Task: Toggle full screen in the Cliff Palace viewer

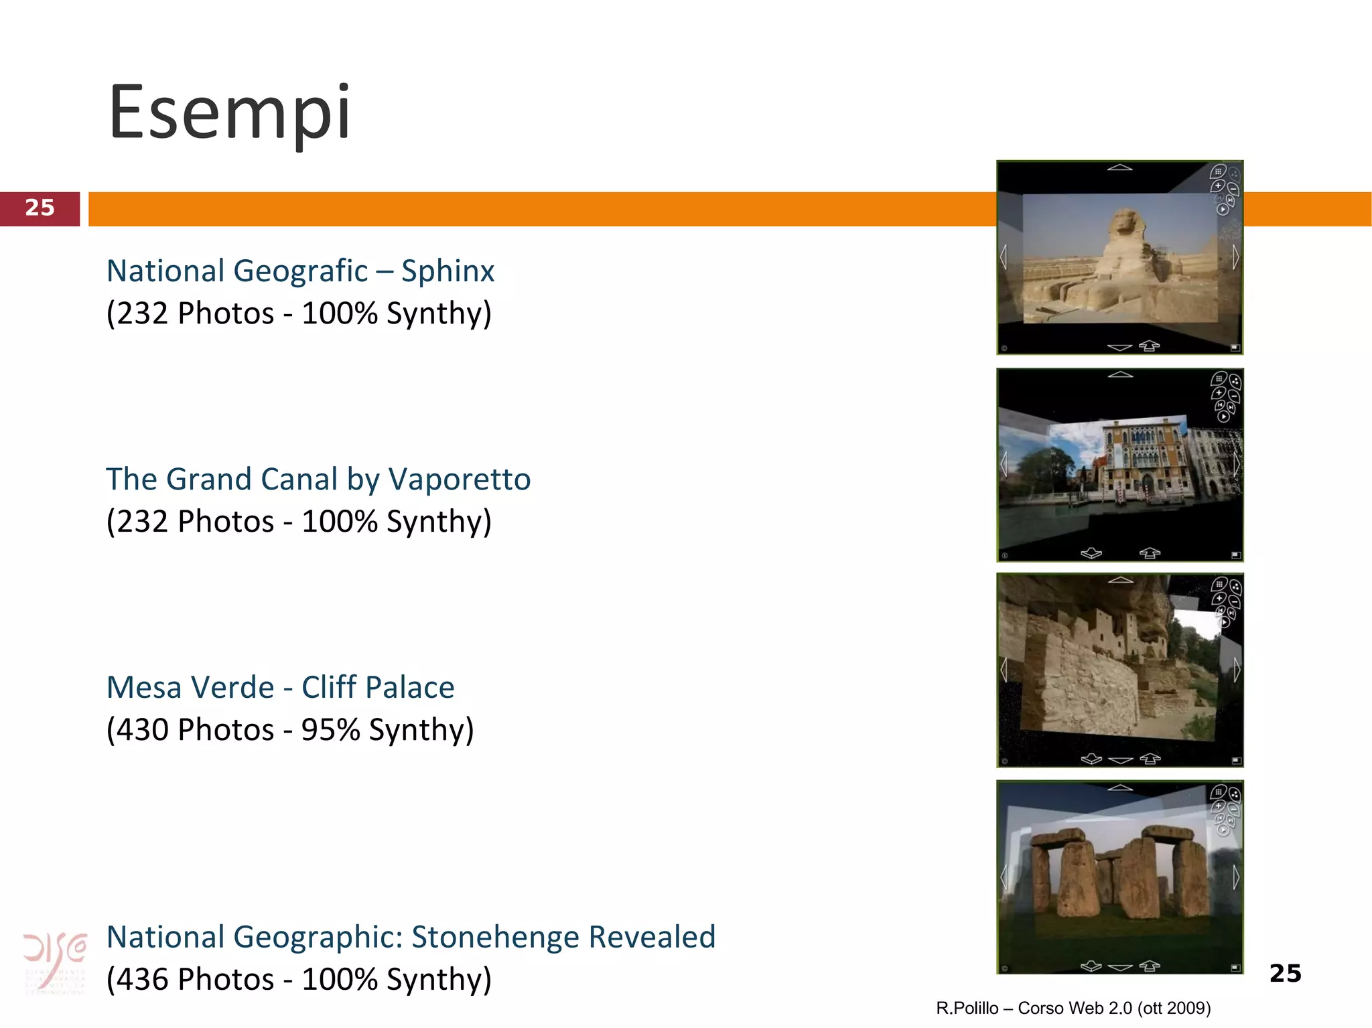Action: click(1236, 761)
